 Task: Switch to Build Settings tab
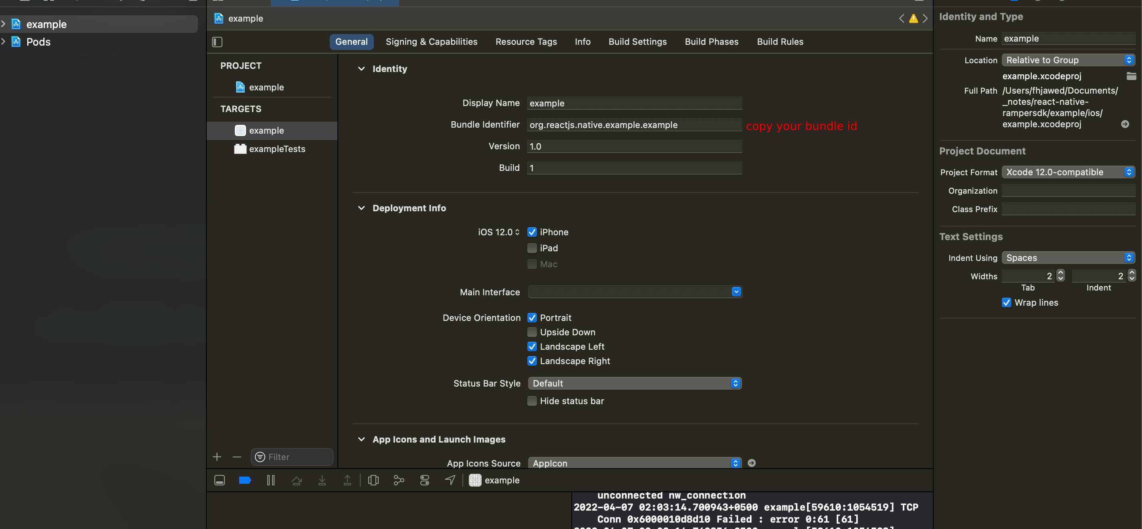(637, 42)
